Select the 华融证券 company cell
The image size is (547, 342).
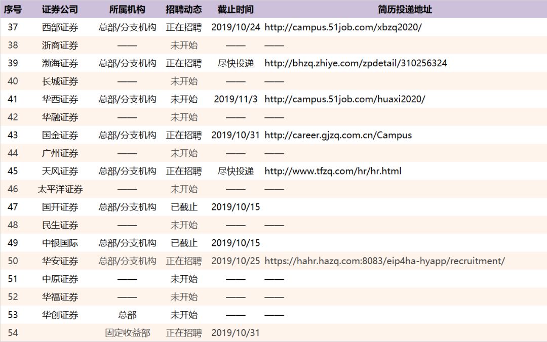[60, 117]
